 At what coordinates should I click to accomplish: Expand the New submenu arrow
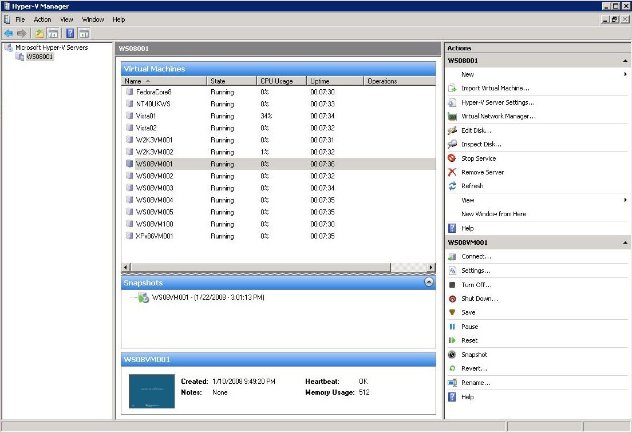pos(625,74)
